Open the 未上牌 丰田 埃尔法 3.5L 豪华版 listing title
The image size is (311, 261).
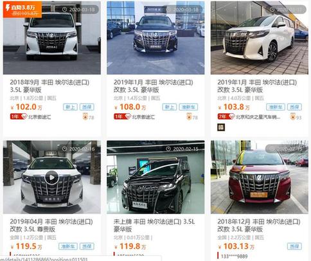coord(154,225)
